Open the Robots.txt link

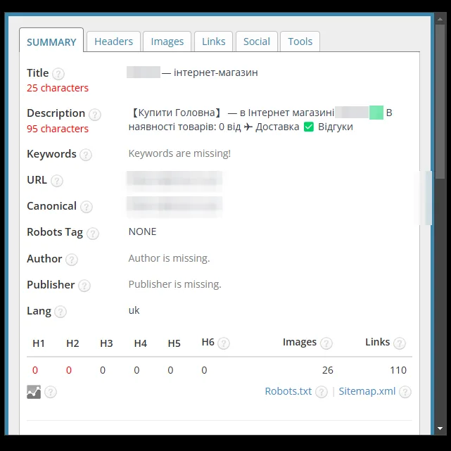(x=288, y=391)
